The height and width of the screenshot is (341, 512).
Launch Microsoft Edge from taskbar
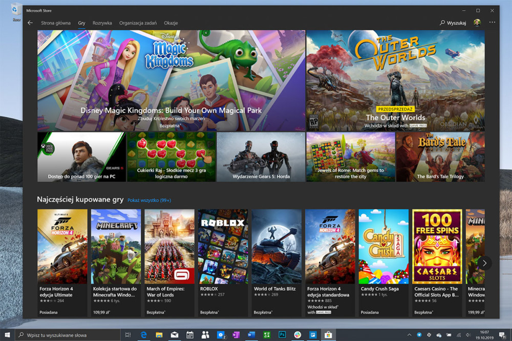[x=143, y=335]
